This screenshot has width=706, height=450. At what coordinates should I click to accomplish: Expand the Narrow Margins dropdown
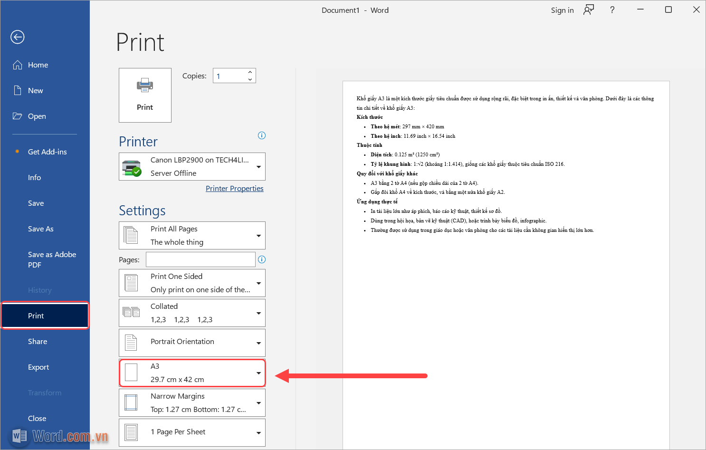coord(192,403)
